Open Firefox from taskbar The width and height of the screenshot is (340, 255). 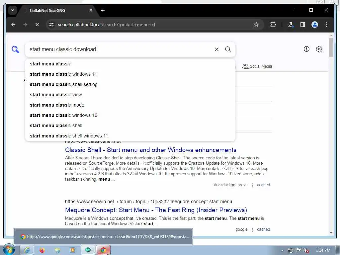42,250
